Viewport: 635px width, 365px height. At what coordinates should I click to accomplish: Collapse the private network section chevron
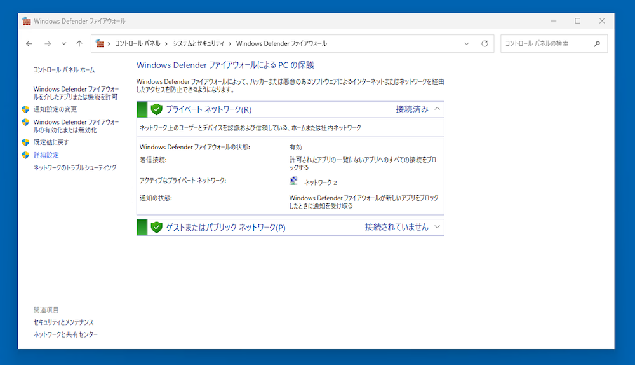coord(437,109)
